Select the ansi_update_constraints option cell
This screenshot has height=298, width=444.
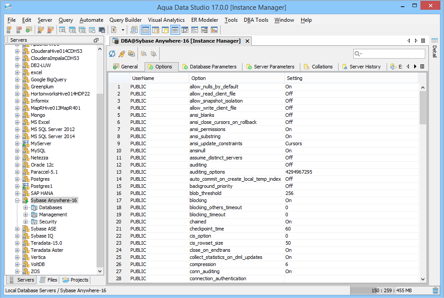[x=237, y=143]
